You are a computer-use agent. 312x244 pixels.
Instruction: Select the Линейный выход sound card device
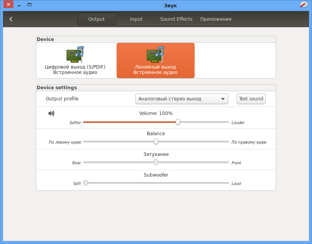tap(155, 61)
